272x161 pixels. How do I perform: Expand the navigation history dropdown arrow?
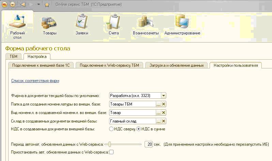click(x=39, y=4)
